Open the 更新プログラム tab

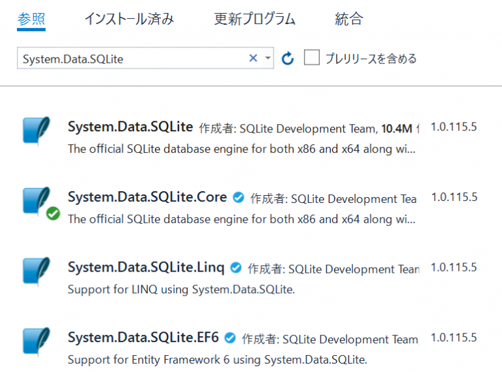pos(254,19)
